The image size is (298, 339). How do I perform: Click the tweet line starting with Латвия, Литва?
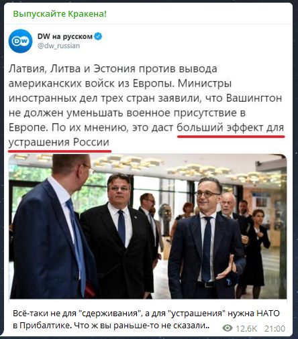[x=113, y=69]
